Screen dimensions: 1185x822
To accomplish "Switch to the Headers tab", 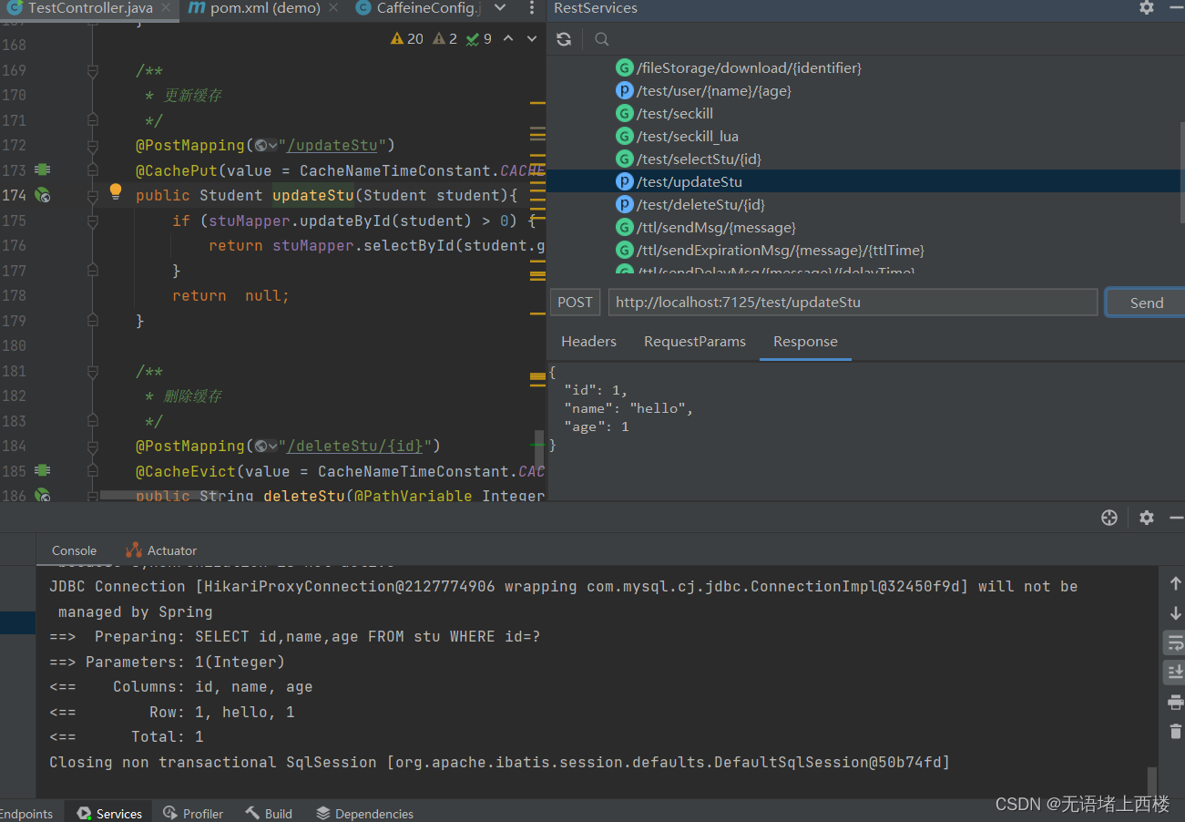I will [588, 342].
